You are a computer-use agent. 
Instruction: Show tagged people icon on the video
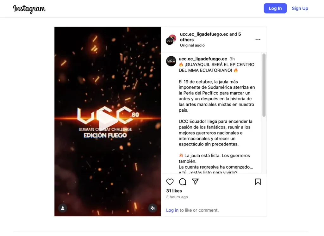(x=63, y=208)
